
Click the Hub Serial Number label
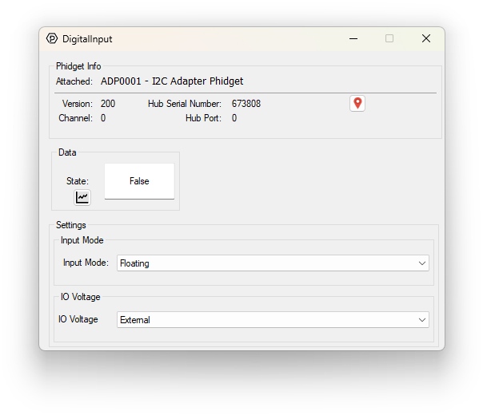tap(185, 104)
